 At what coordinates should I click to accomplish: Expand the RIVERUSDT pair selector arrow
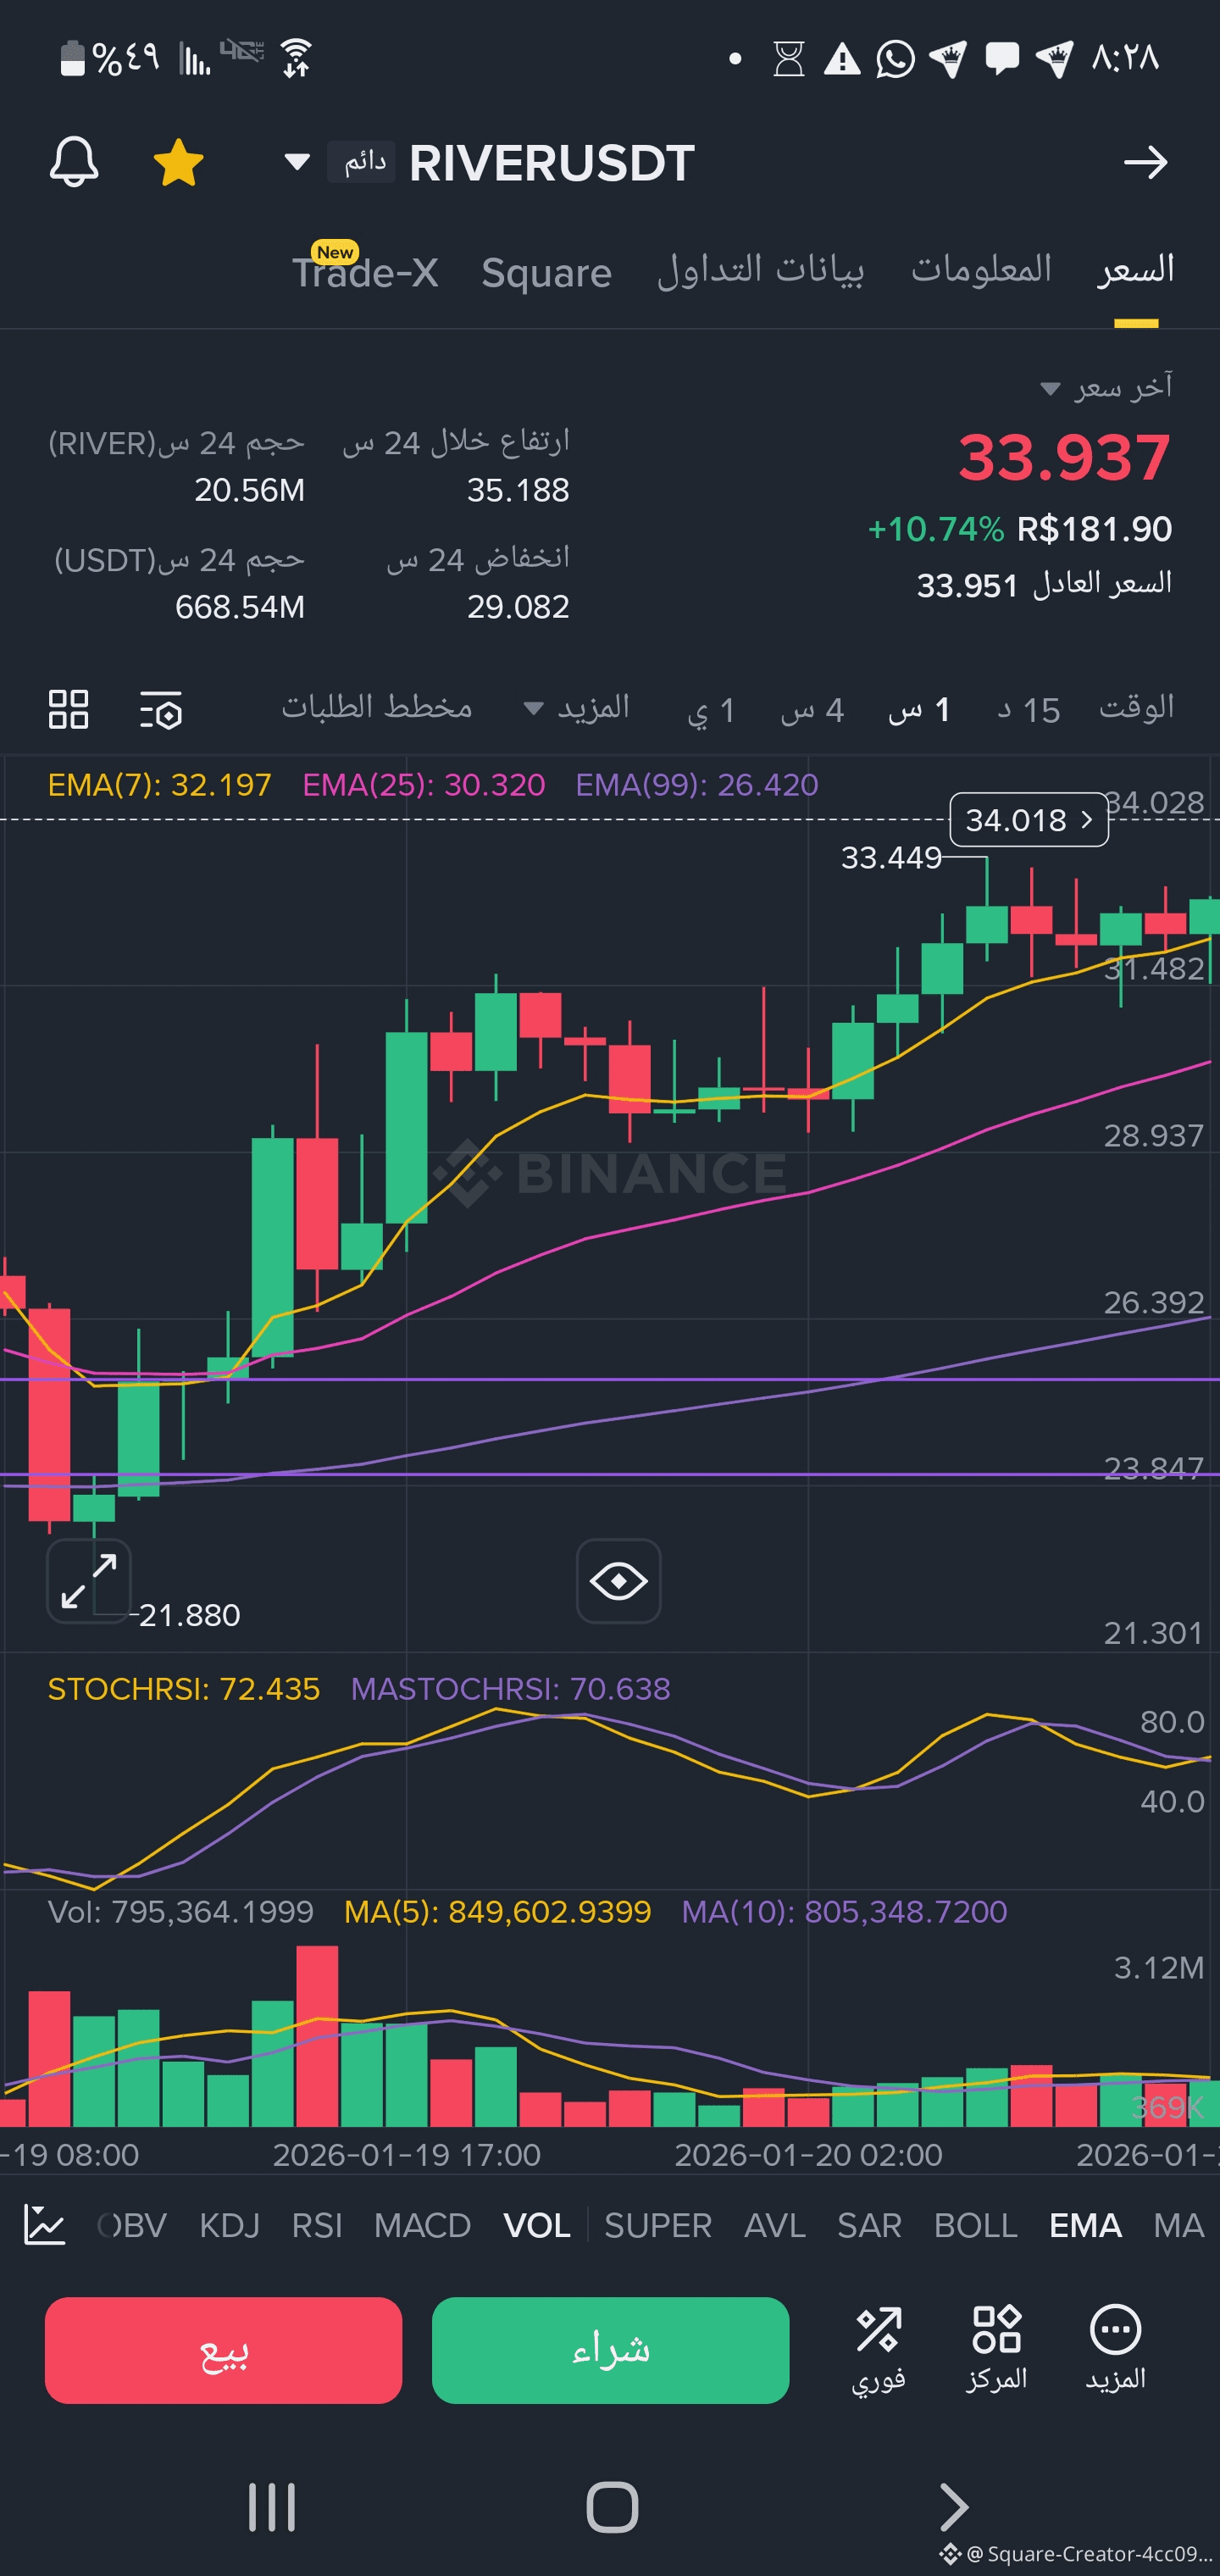(x=297, y=162)
